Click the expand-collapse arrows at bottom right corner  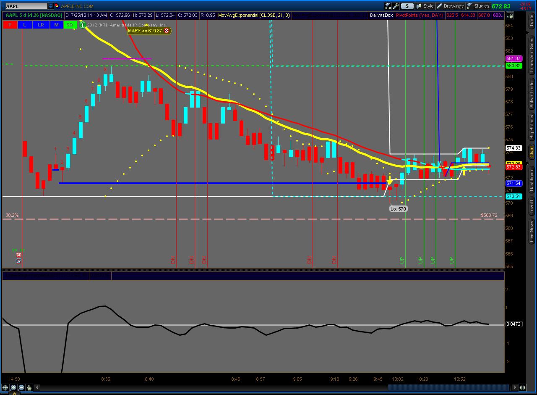tap(522, 387)
